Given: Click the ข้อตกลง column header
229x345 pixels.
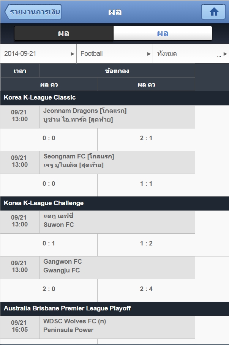Looking at the screenshot, I should pyautogui.click(x=117, y=71).
